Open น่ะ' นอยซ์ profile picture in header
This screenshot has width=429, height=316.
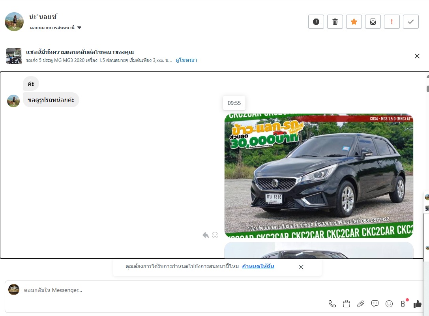[x=14, y=22]
